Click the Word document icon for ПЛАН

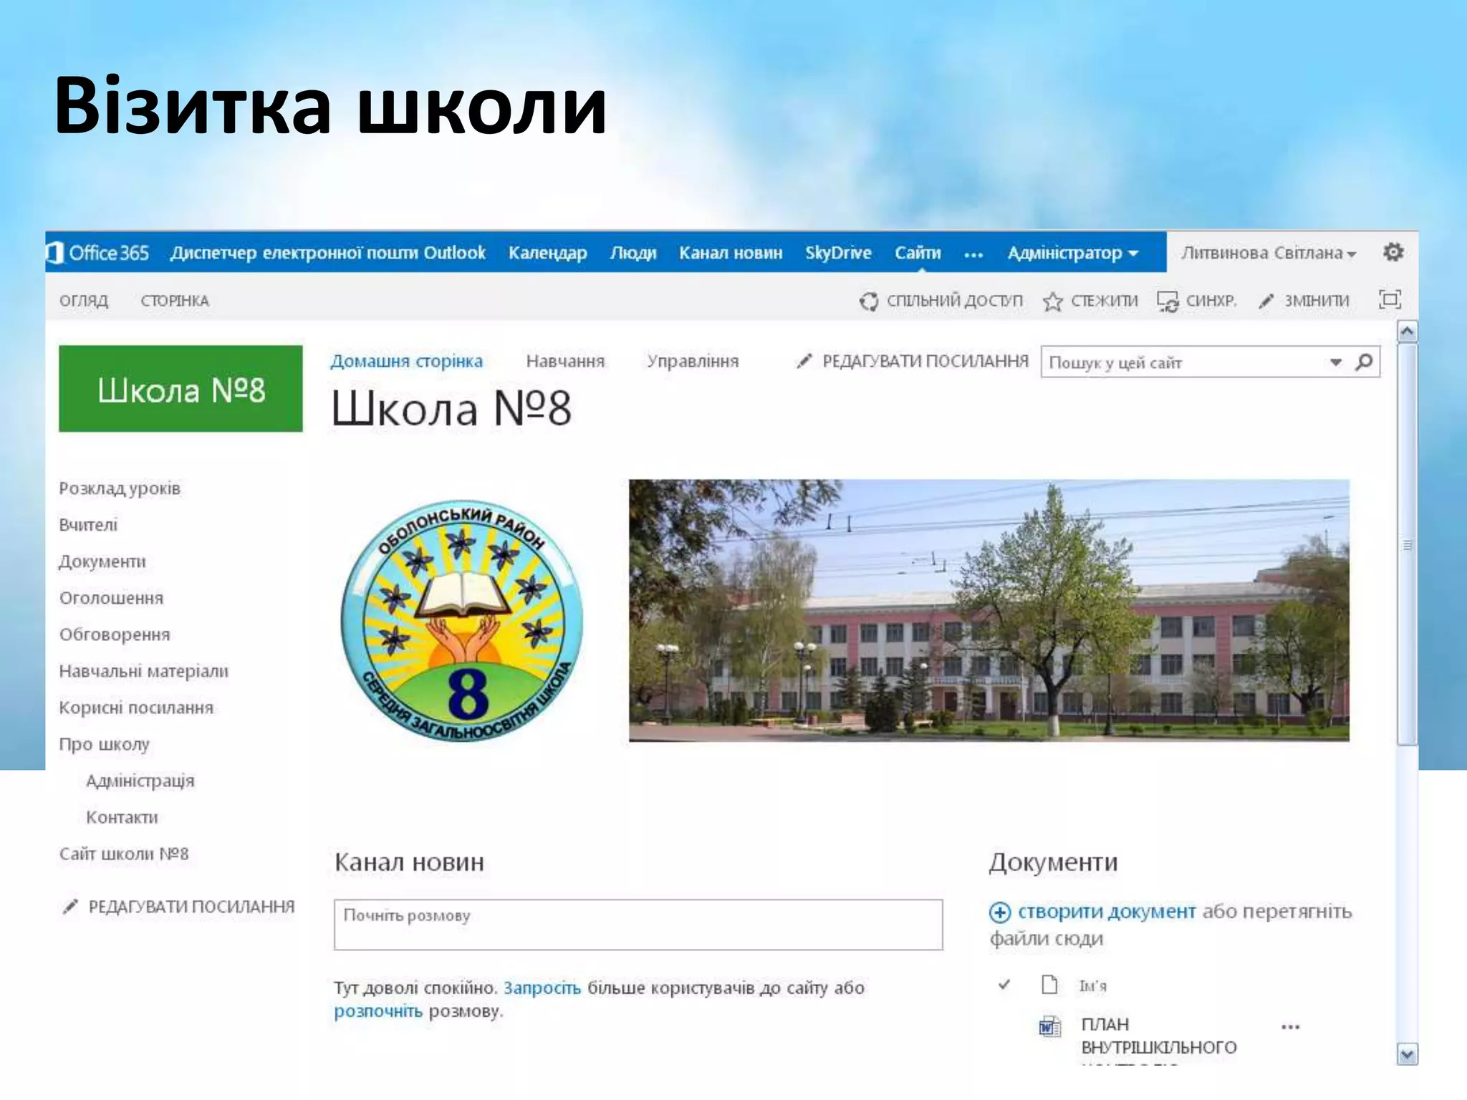[1049, 1027]
